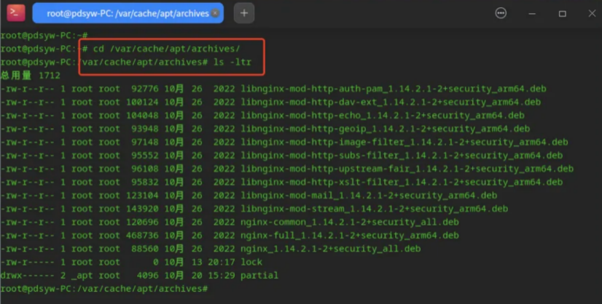Click the libnginx-mod-stream deb filename

point(374,209)
